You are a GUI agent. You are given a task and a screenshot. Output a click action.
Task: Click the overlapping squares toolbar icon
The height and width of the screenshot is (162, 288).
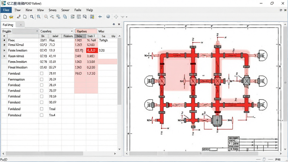click(58, 17)
